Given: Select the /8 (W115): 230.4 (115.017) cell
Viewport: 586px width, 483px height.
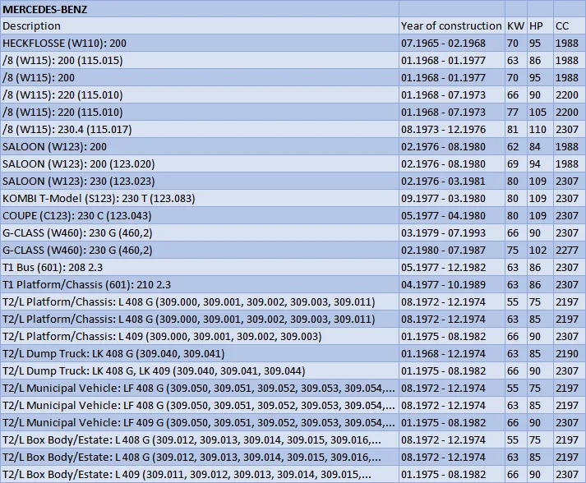Looking at the screenshot, I should [200, 130].
